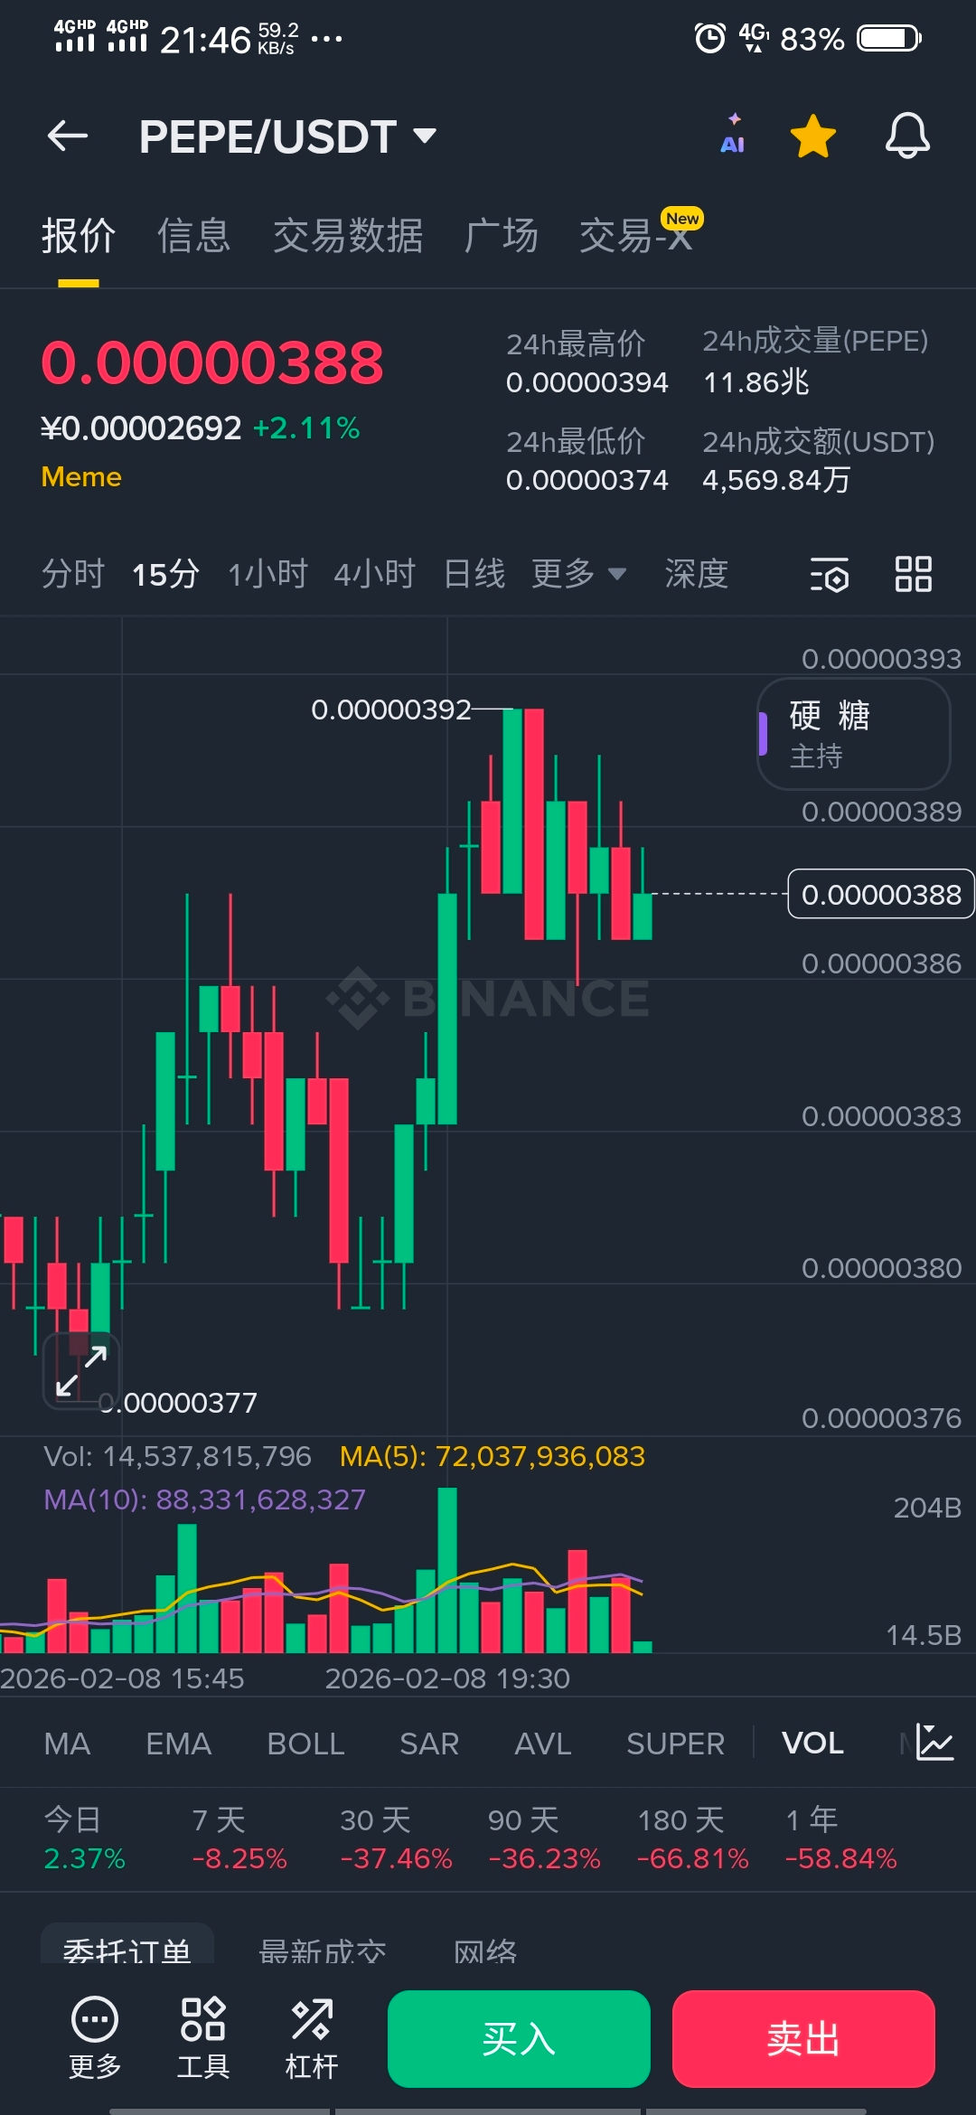Select the BOLL indicator
The width and height of the screenshot is (976, 2115).
coord(306,1744)
